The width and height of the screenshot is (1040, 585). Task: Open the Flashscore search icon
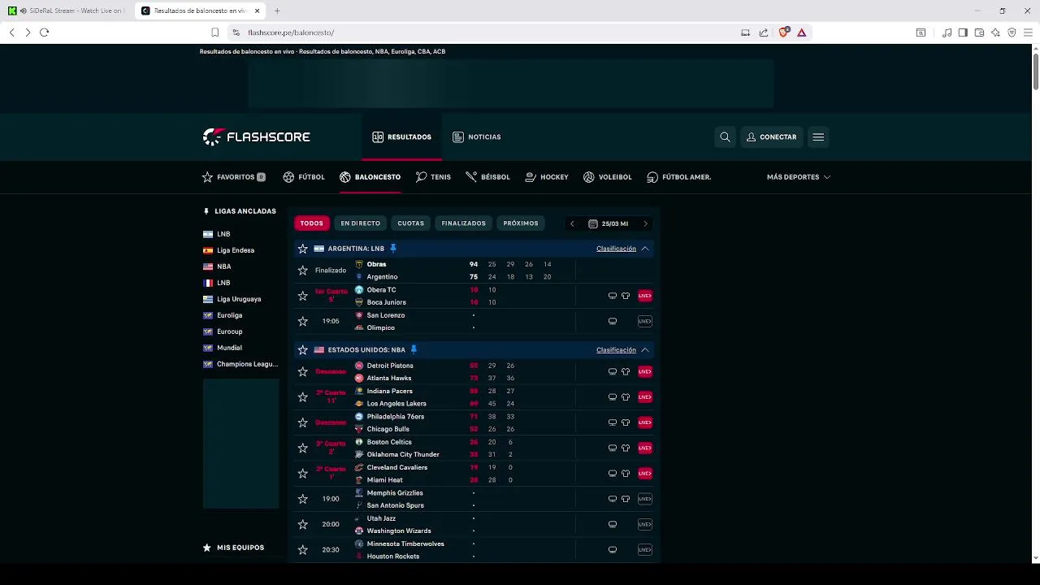coord(725,137)
